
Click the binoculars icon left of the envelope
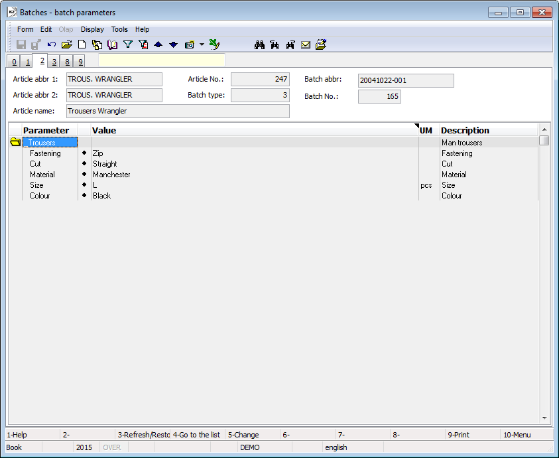click(x=290, y=44)
